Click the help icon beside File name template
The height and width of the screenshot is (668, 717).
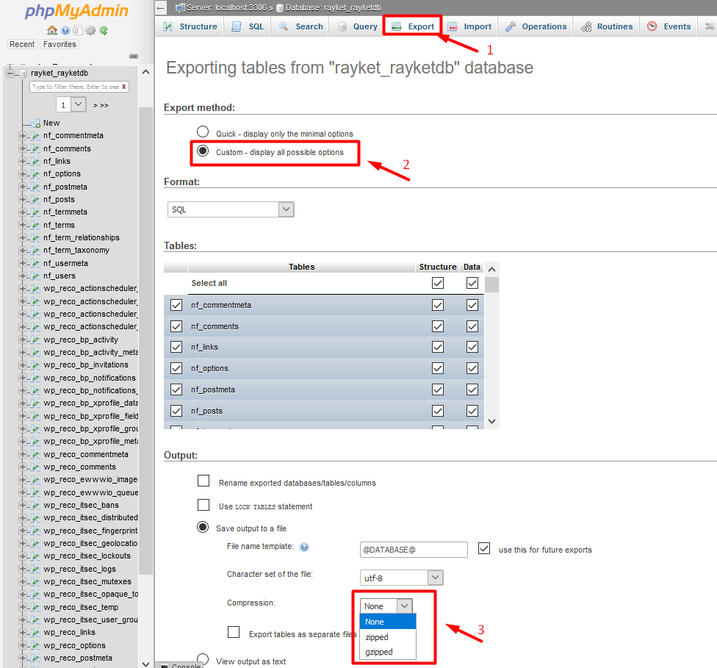click(304, 547)
